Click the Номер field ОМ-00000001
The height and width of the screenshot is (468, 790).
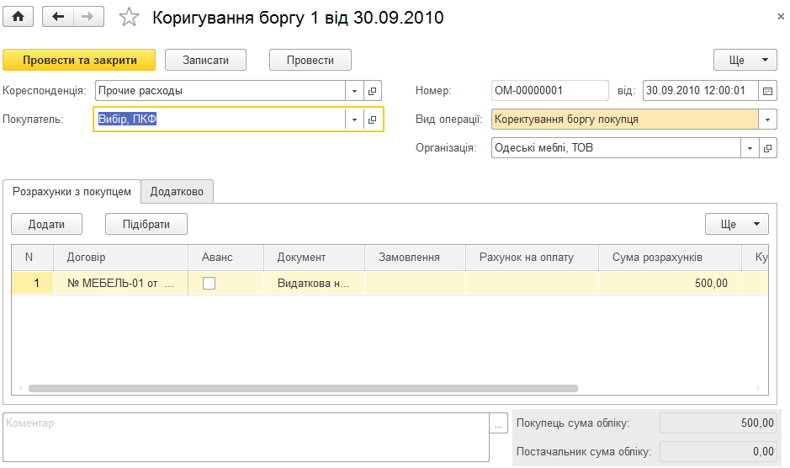pyautogui.click(x=550, y=91)
